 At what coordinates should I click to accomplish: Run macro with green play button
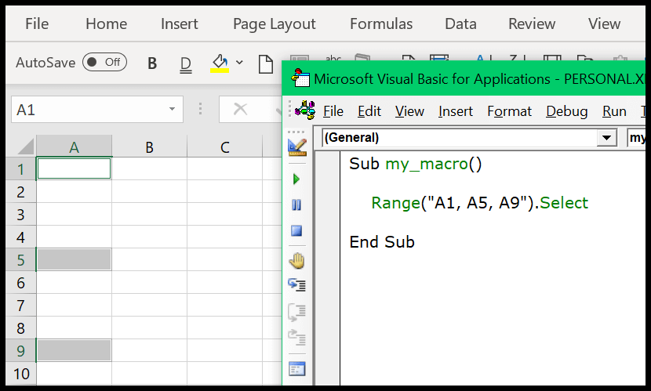296,179
